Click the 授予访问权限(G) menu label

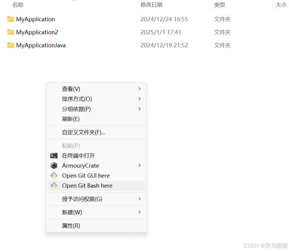(x=82, y=199)
